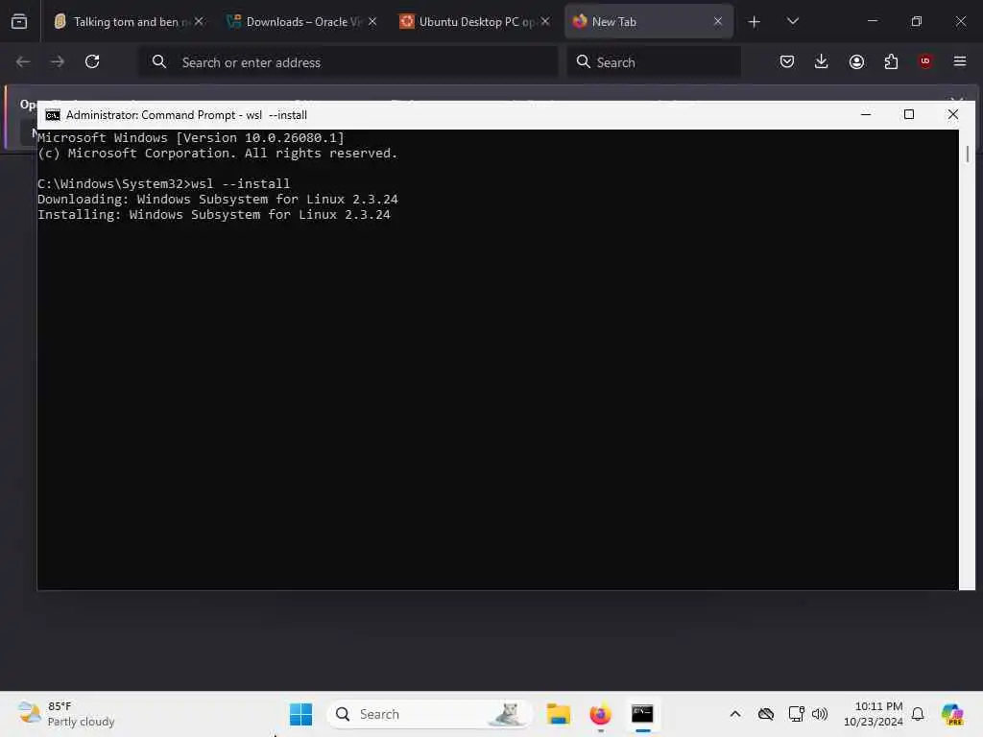
Task: Open the notifications bell icon
Action: click(918, 714)
